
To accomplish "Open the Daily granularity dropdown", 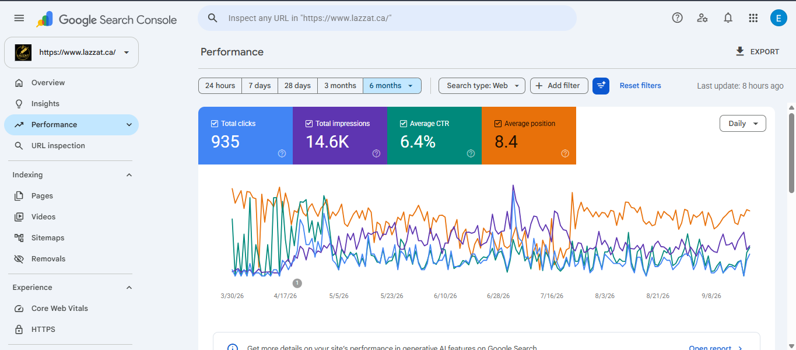I will click(x=743, y=124).
